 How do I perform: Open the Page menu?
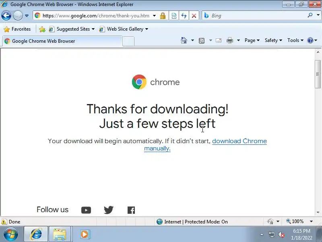click(x=252, y=40)
